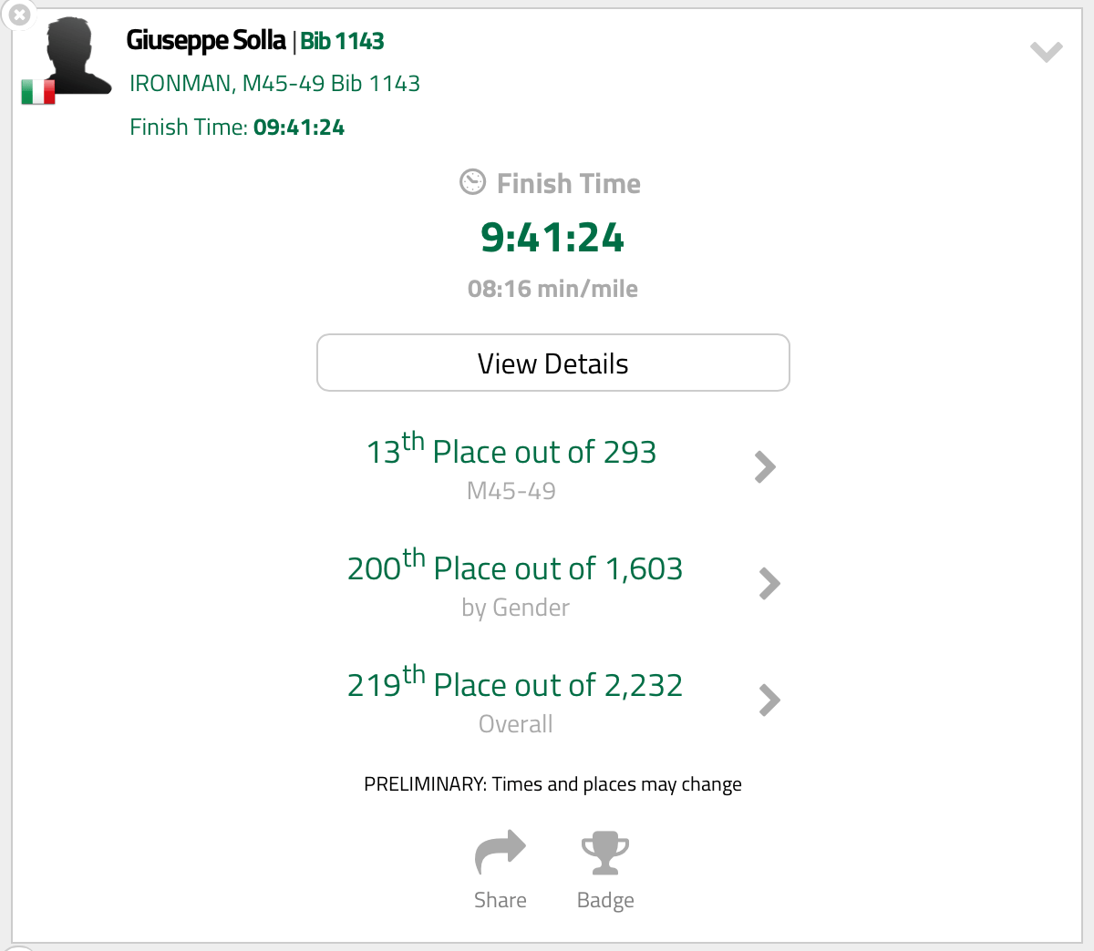
Task: Click the Bib 1143 header link
Action: (342, 41)
